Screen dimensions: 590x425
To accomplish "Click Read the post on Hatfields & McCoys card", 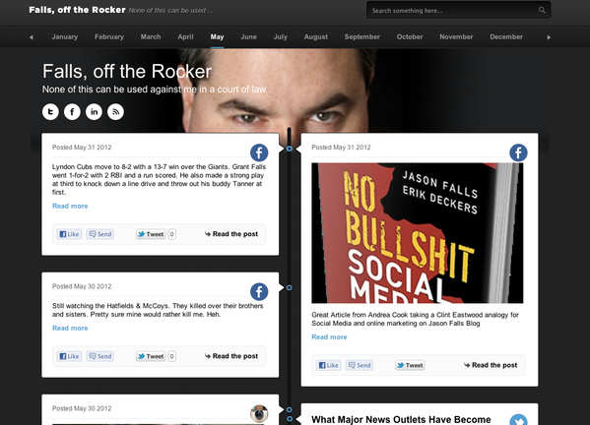I will click(x=231, y=356).
